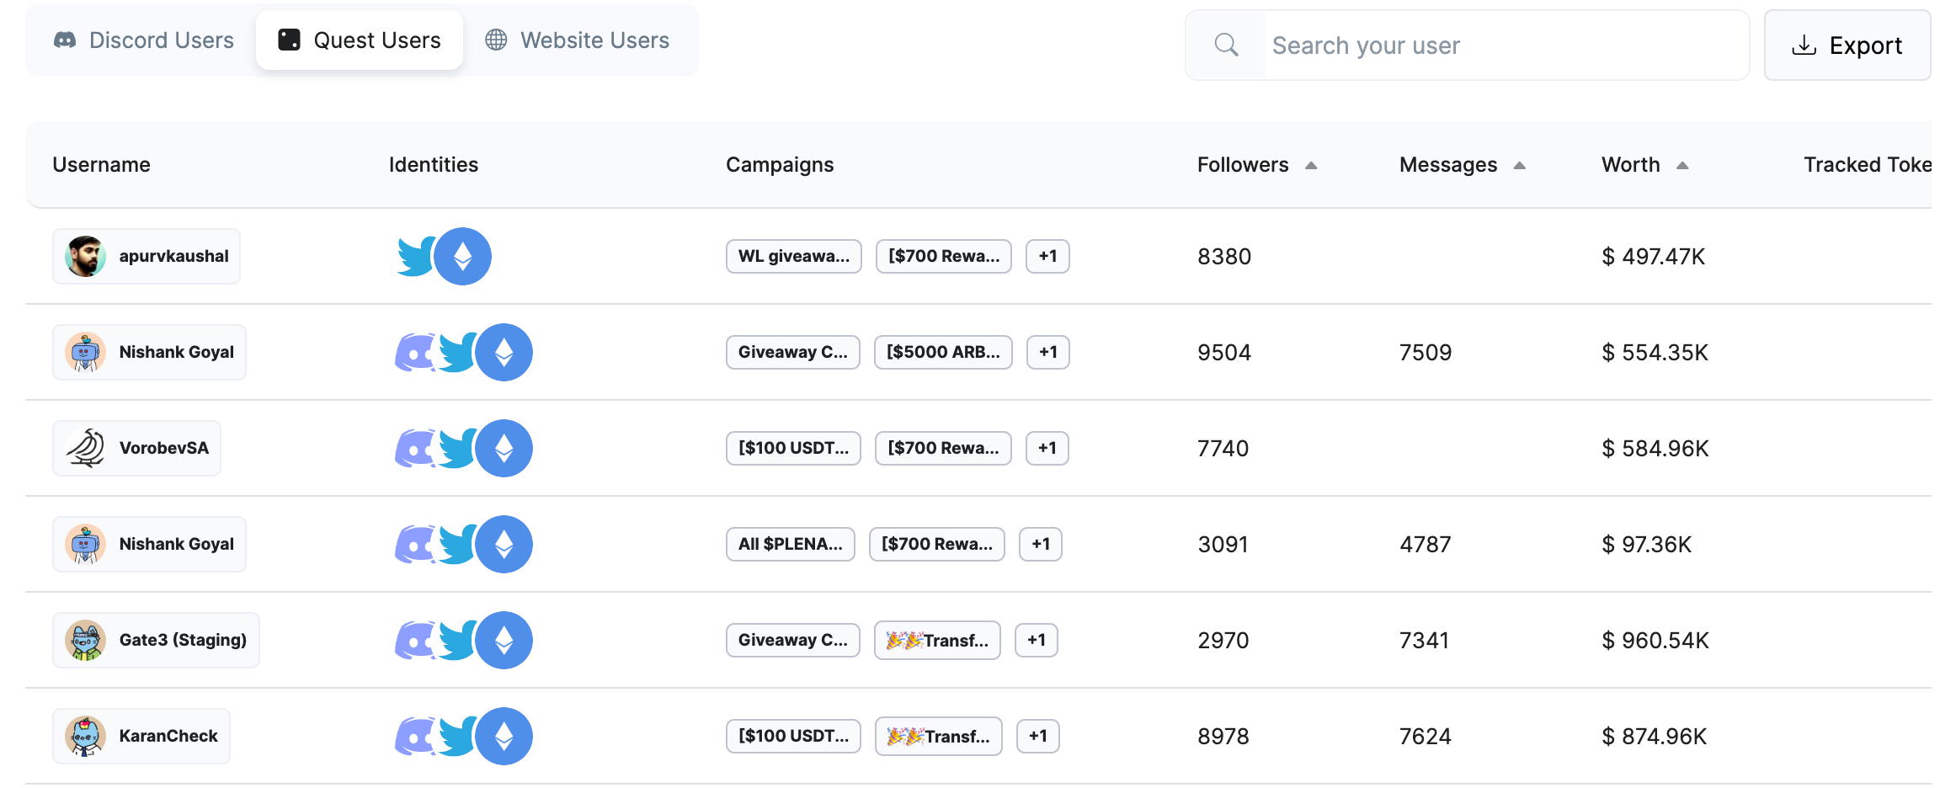Click Ethereum icon in the 3091 followers row
This screenshot has width=1940, height=788.
coord(504,544)
